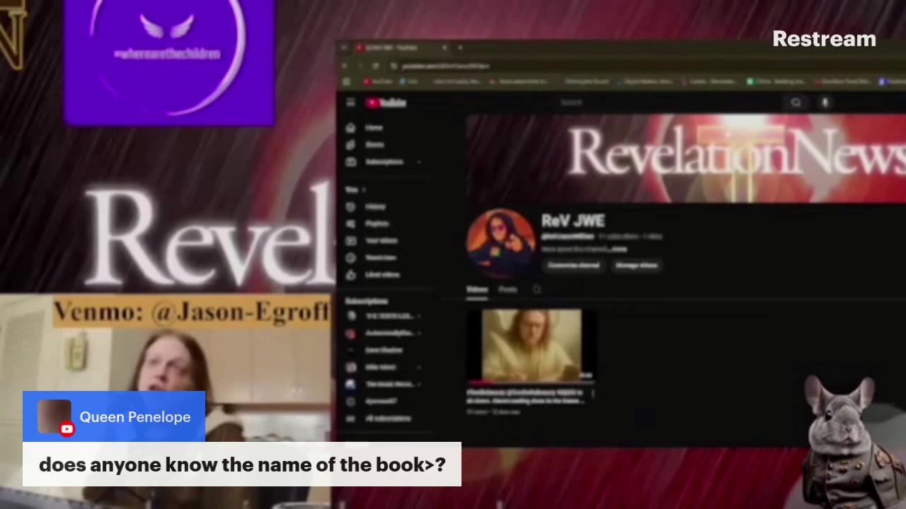906x509 pixels.
Task: Expand channel description with more link
Action: point(619,250)
